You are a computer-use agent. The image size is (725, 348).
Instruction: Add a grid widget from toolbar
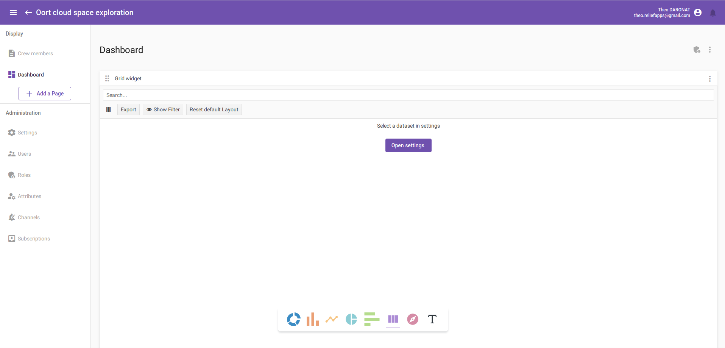click(x=393, y=319)
